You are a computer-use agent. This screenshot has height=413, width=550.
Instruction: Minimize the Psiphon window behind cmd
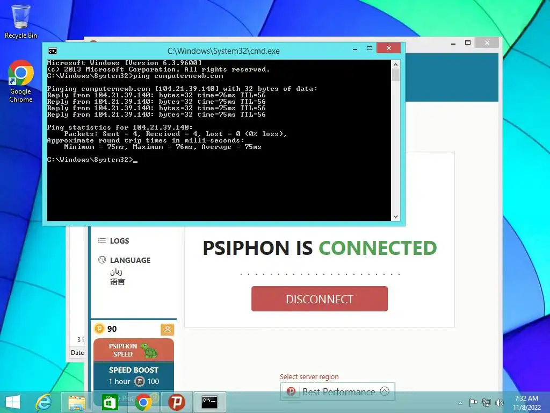point(453,43)
